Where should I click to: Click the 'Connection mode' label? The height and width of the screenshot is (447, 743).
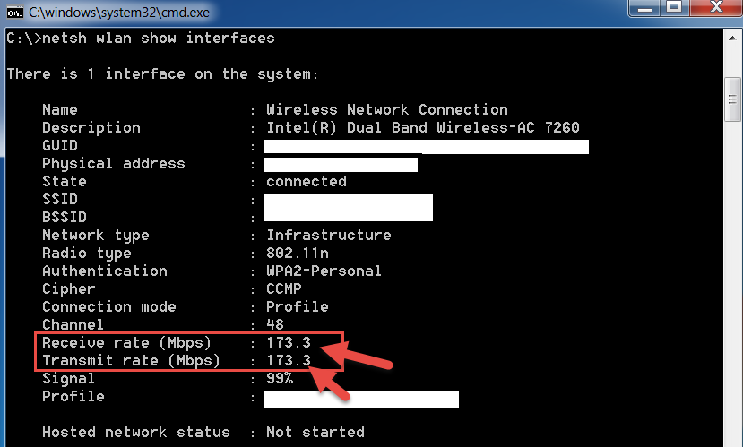tap(109, 307)
